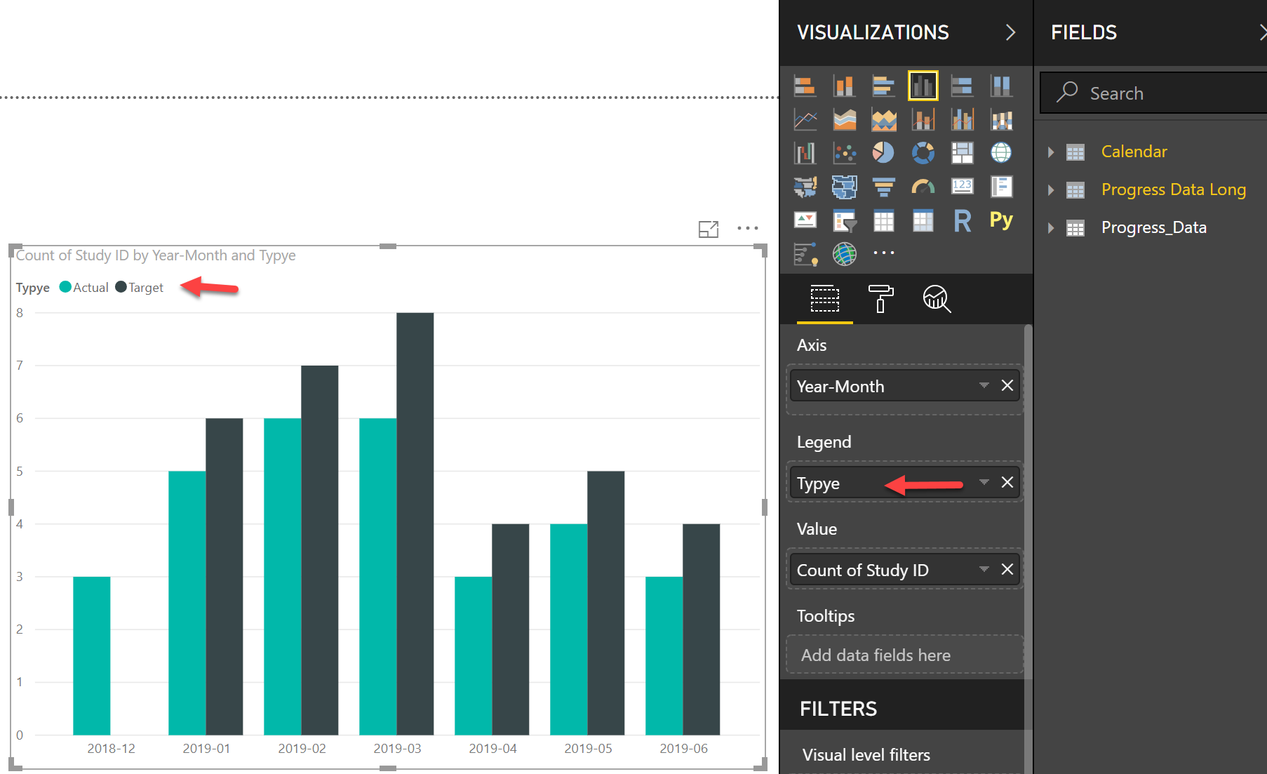The height and width of the screenshot is (774, 1267).
Task: Expand the Calendar table
Action: click(x=1051, y=152)
